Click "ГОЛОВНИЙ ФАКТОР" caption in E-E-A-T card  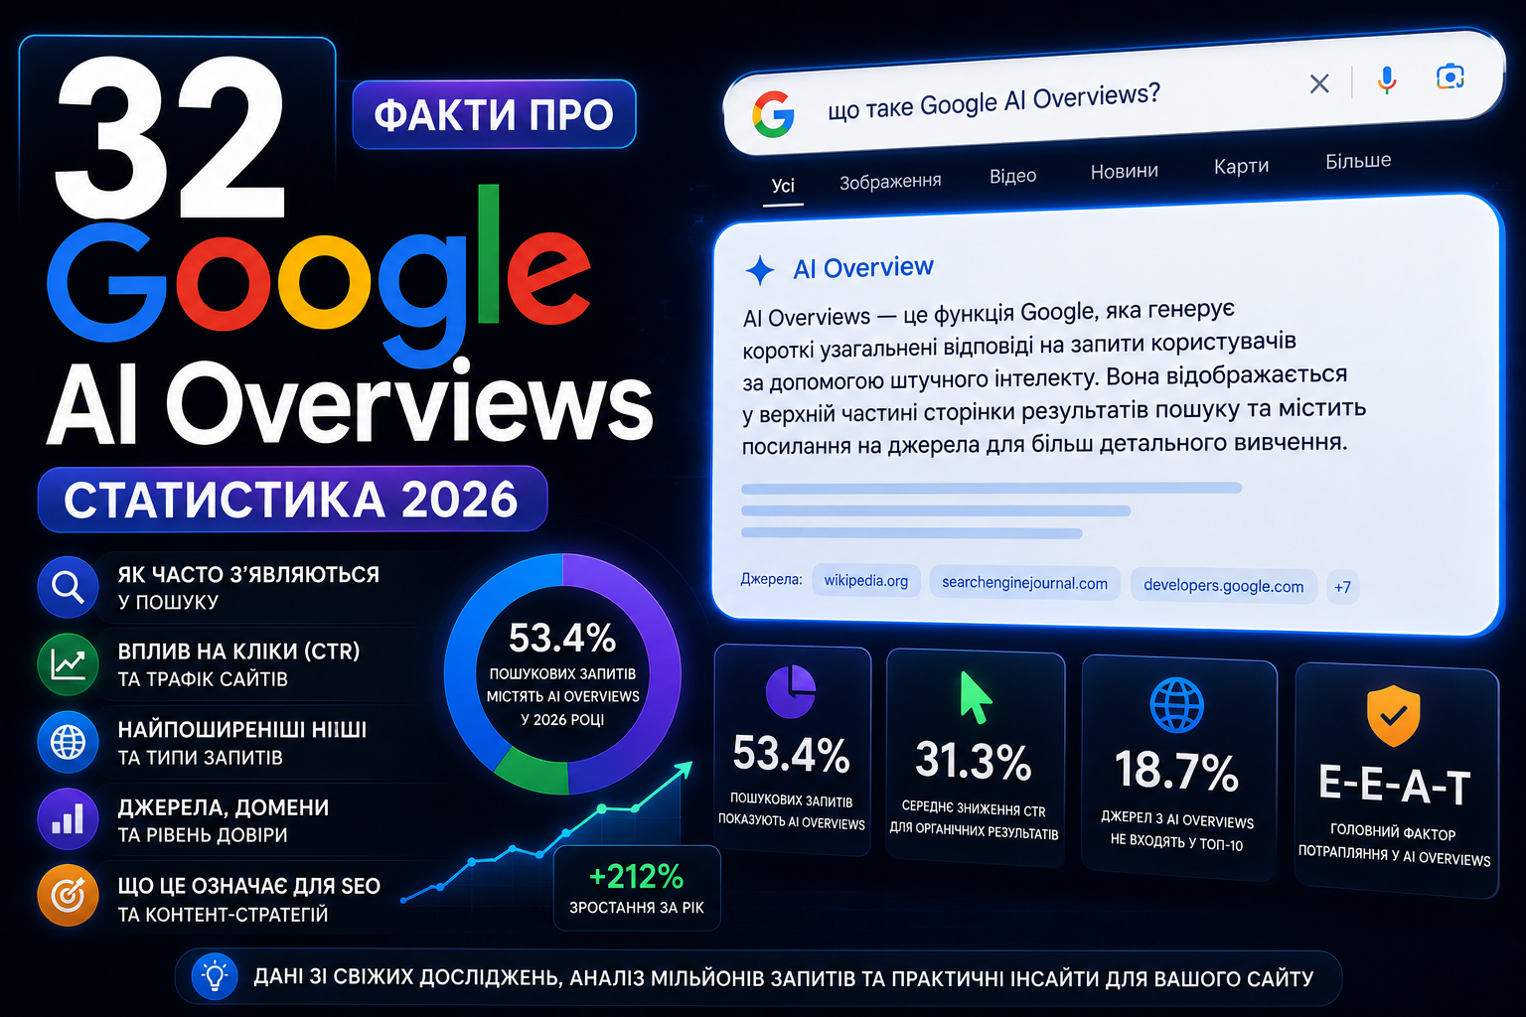[x=1393, y=832]
